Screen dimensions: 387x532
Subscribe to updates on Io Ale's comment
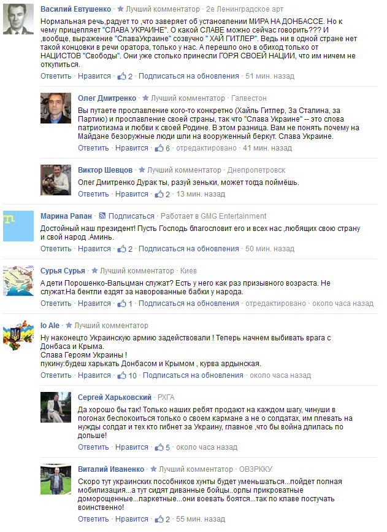(193, 375)
